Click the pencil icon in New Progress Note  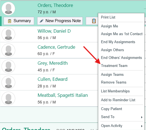41,21
